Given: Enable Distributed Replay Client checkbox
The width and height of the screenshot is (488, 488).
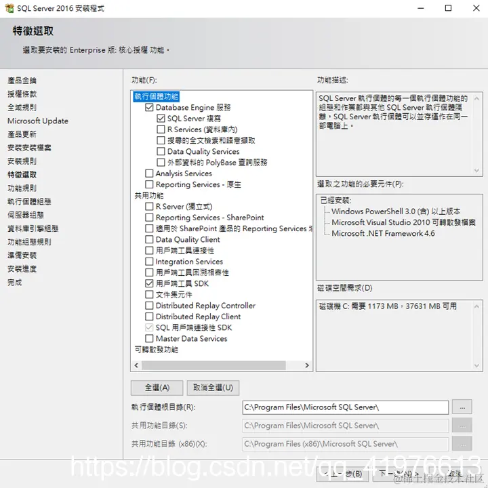Looking at the screenshot, I should click(149, 317).
